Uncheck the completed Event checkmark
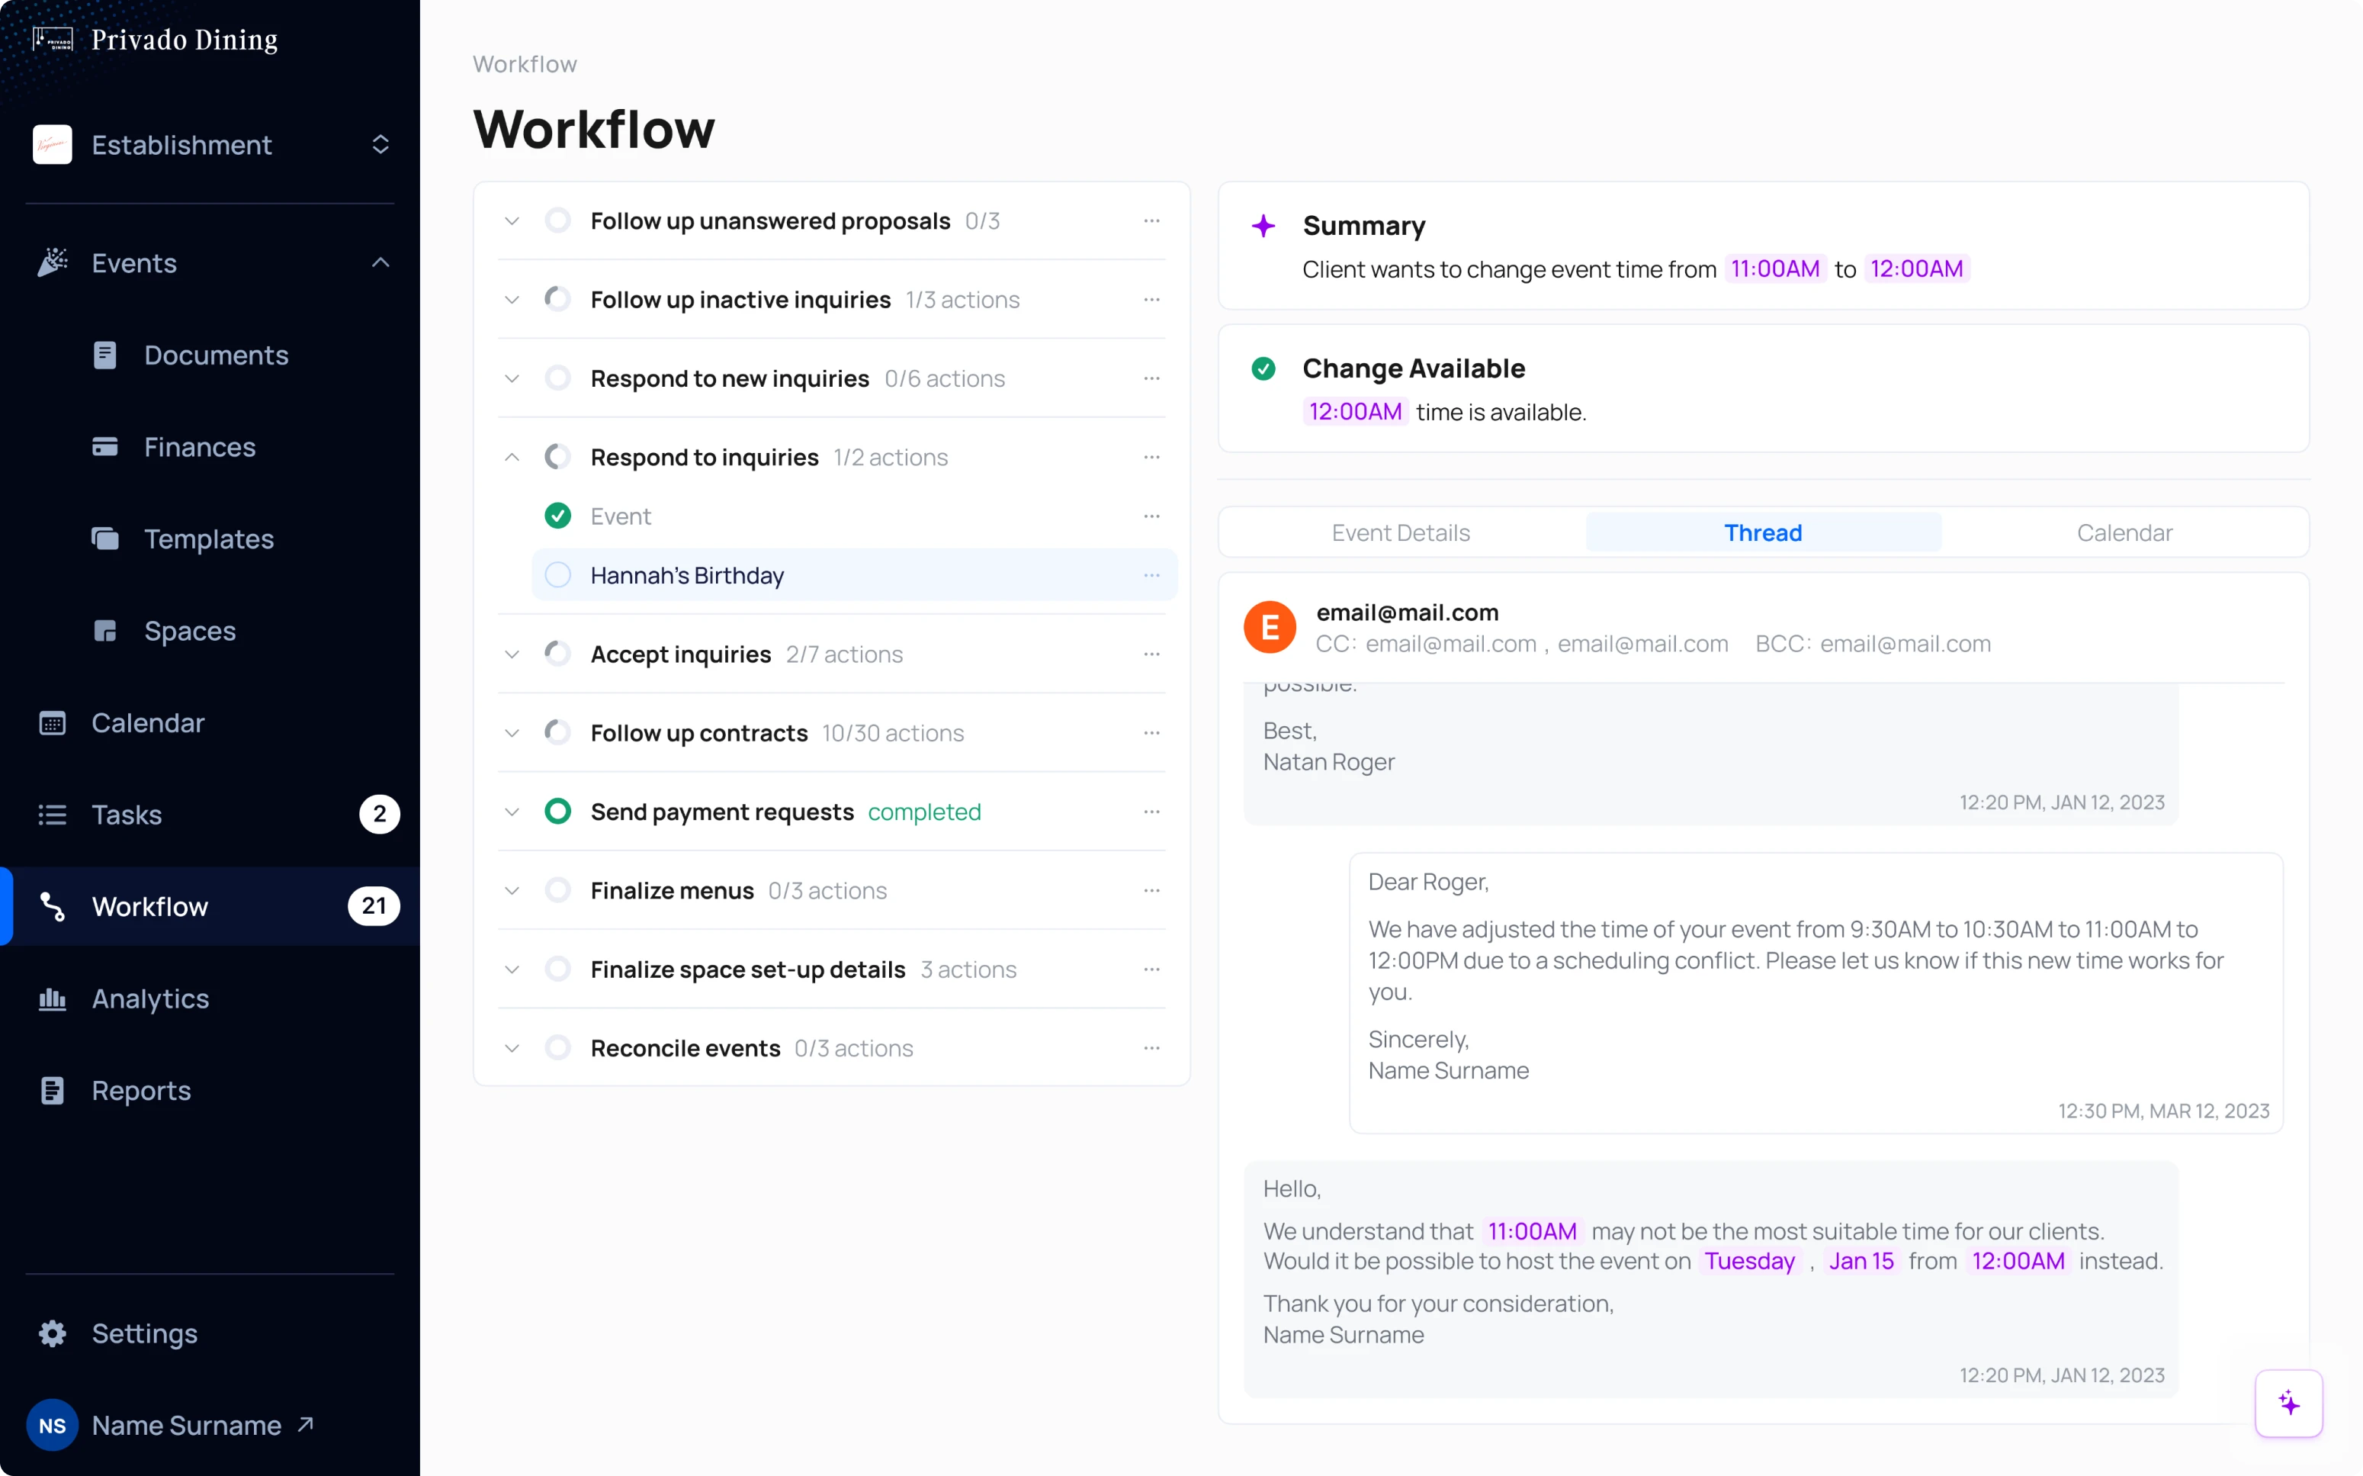 coord(557,516)
